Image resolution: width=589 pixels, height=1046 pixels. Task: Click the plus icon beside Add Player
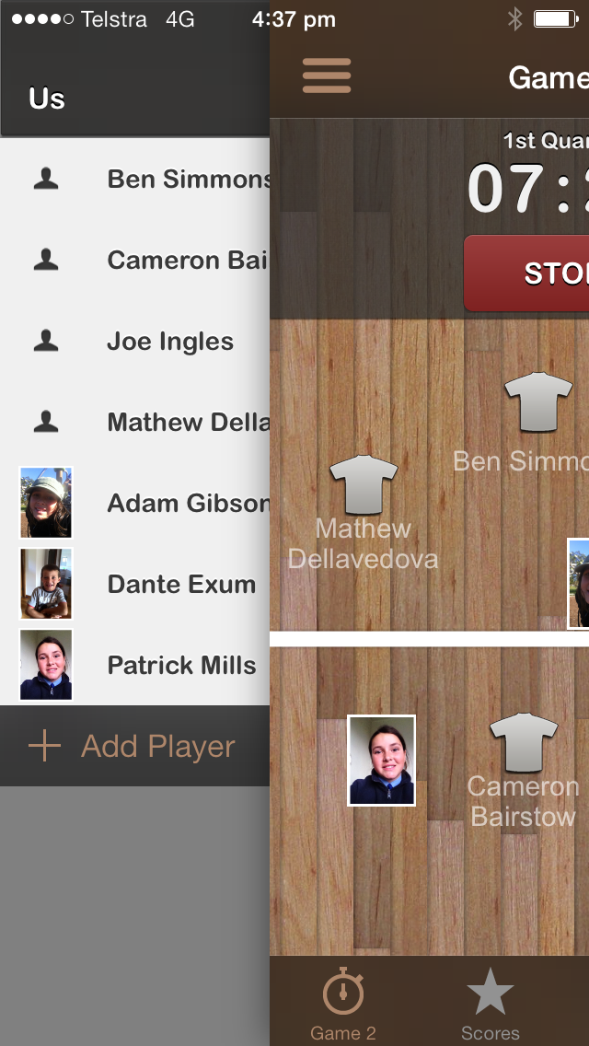pyautogui.click(x=45, y=746)
